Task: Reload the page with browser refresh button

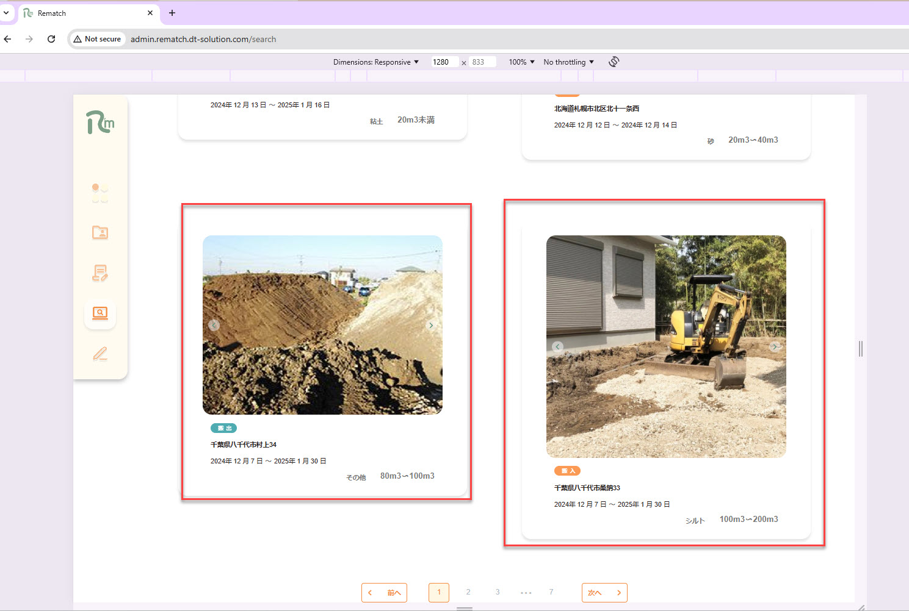Action: click(x=51, y=39)
